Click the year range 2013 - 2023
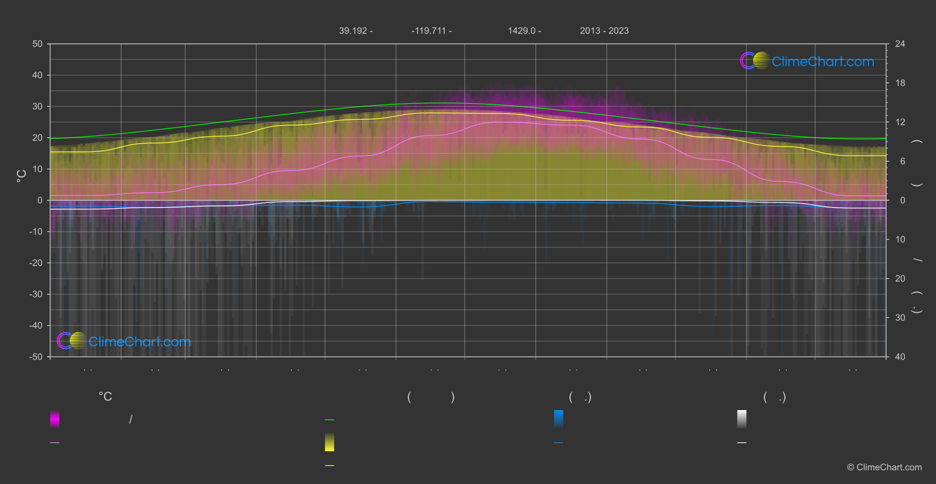The image size is (936, 484). [604, 31]
